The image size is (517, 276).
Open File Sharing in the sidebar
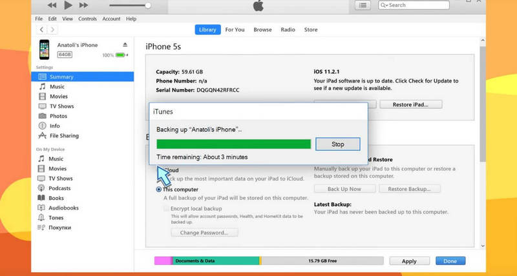point(64,135)
